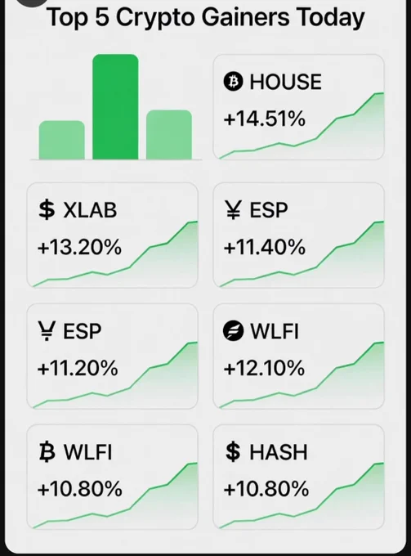Open the XLAB +13.20% card
Viewport: 411px width, 556px height.
(x=112, y=235)
